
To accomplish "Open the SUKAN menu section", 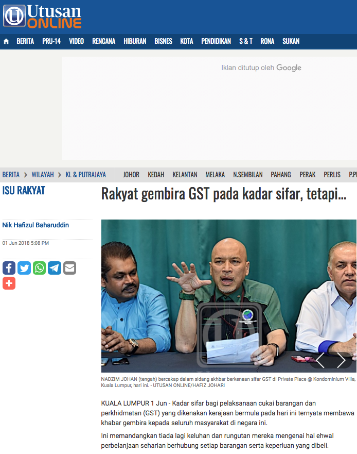I will click(x=291, y=41).
